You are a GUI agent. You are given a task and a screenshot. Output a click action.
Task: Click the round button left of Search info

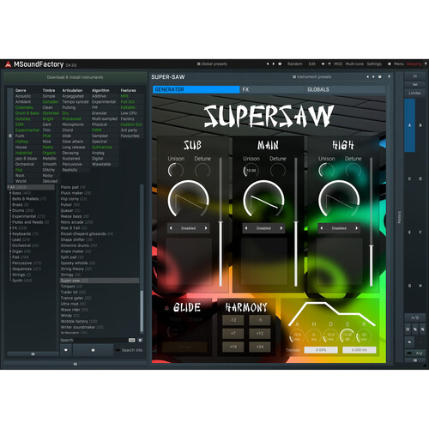click(x=93, y=350)
